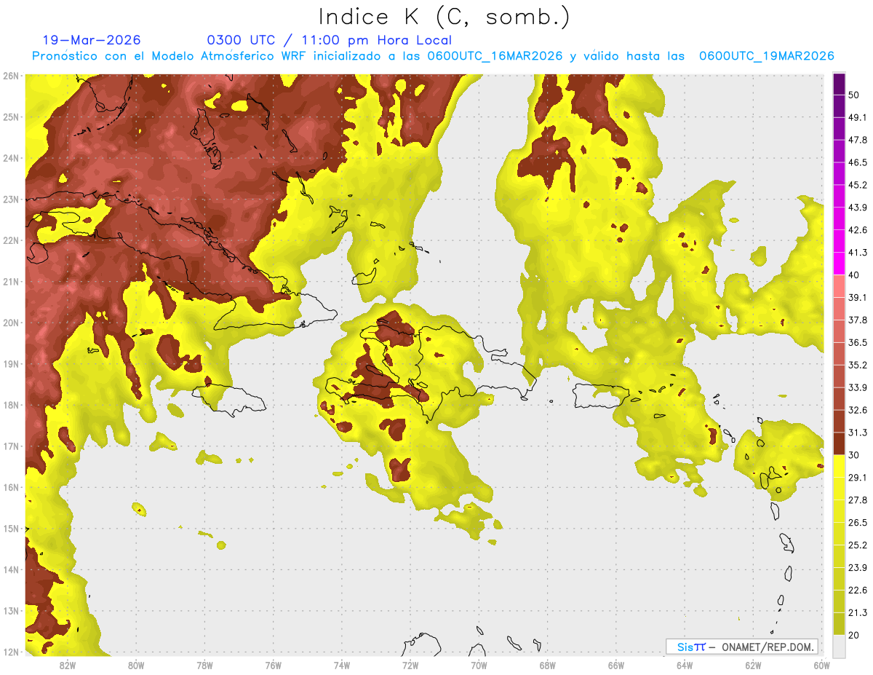Click the latitude label '18N'

coord(11,405)
